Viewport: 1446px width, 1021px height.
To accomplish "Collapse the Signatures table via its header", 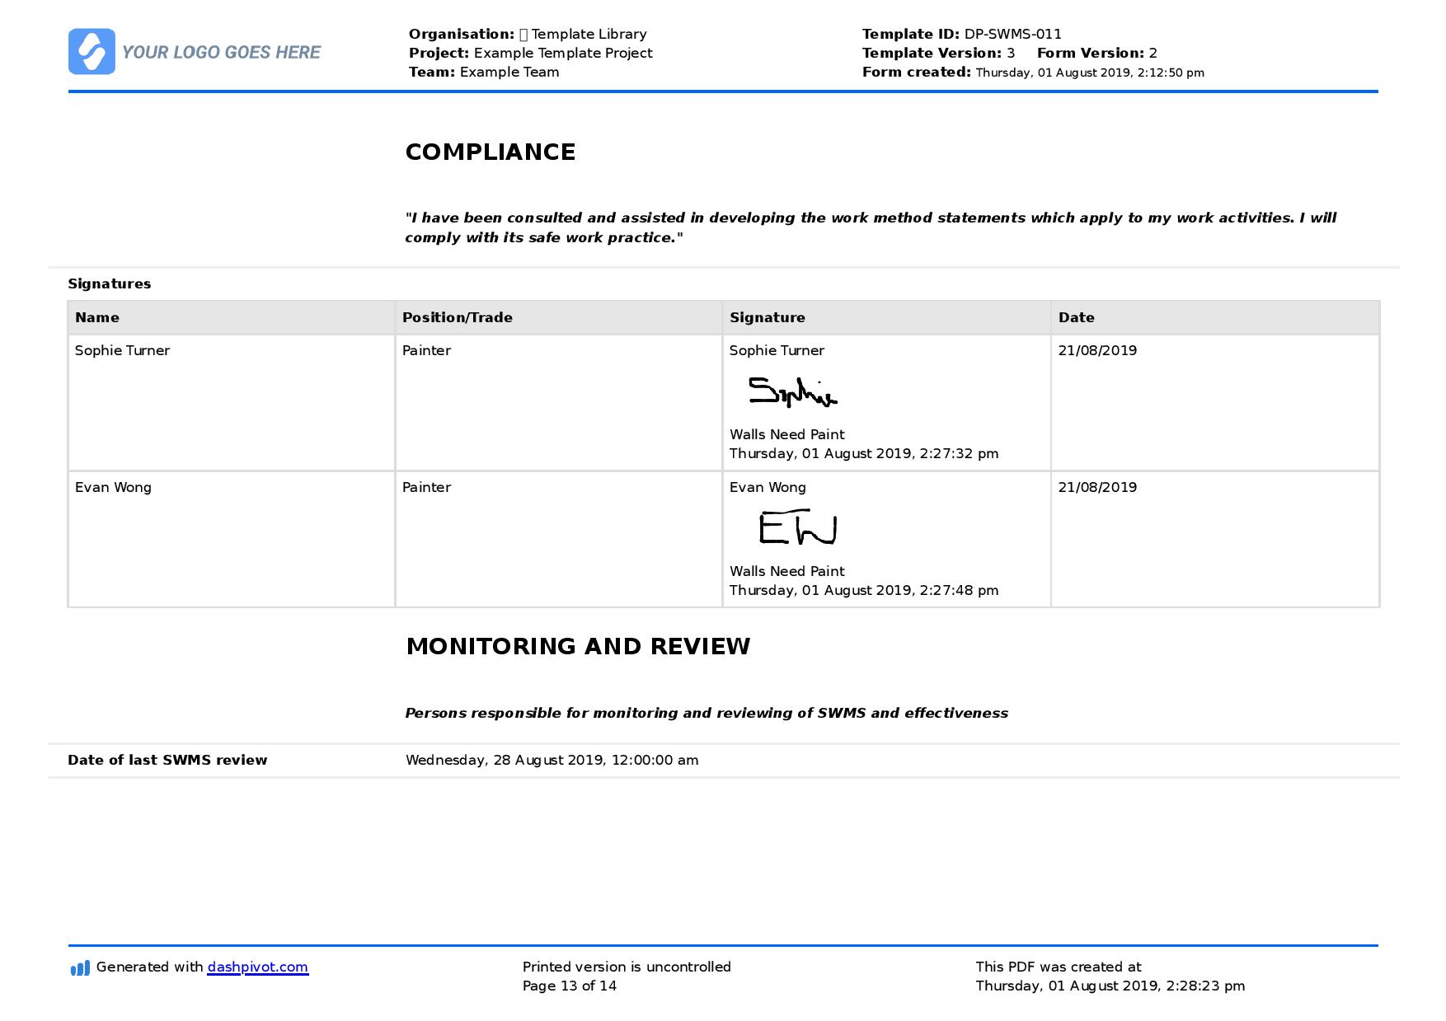I will 724,317.
